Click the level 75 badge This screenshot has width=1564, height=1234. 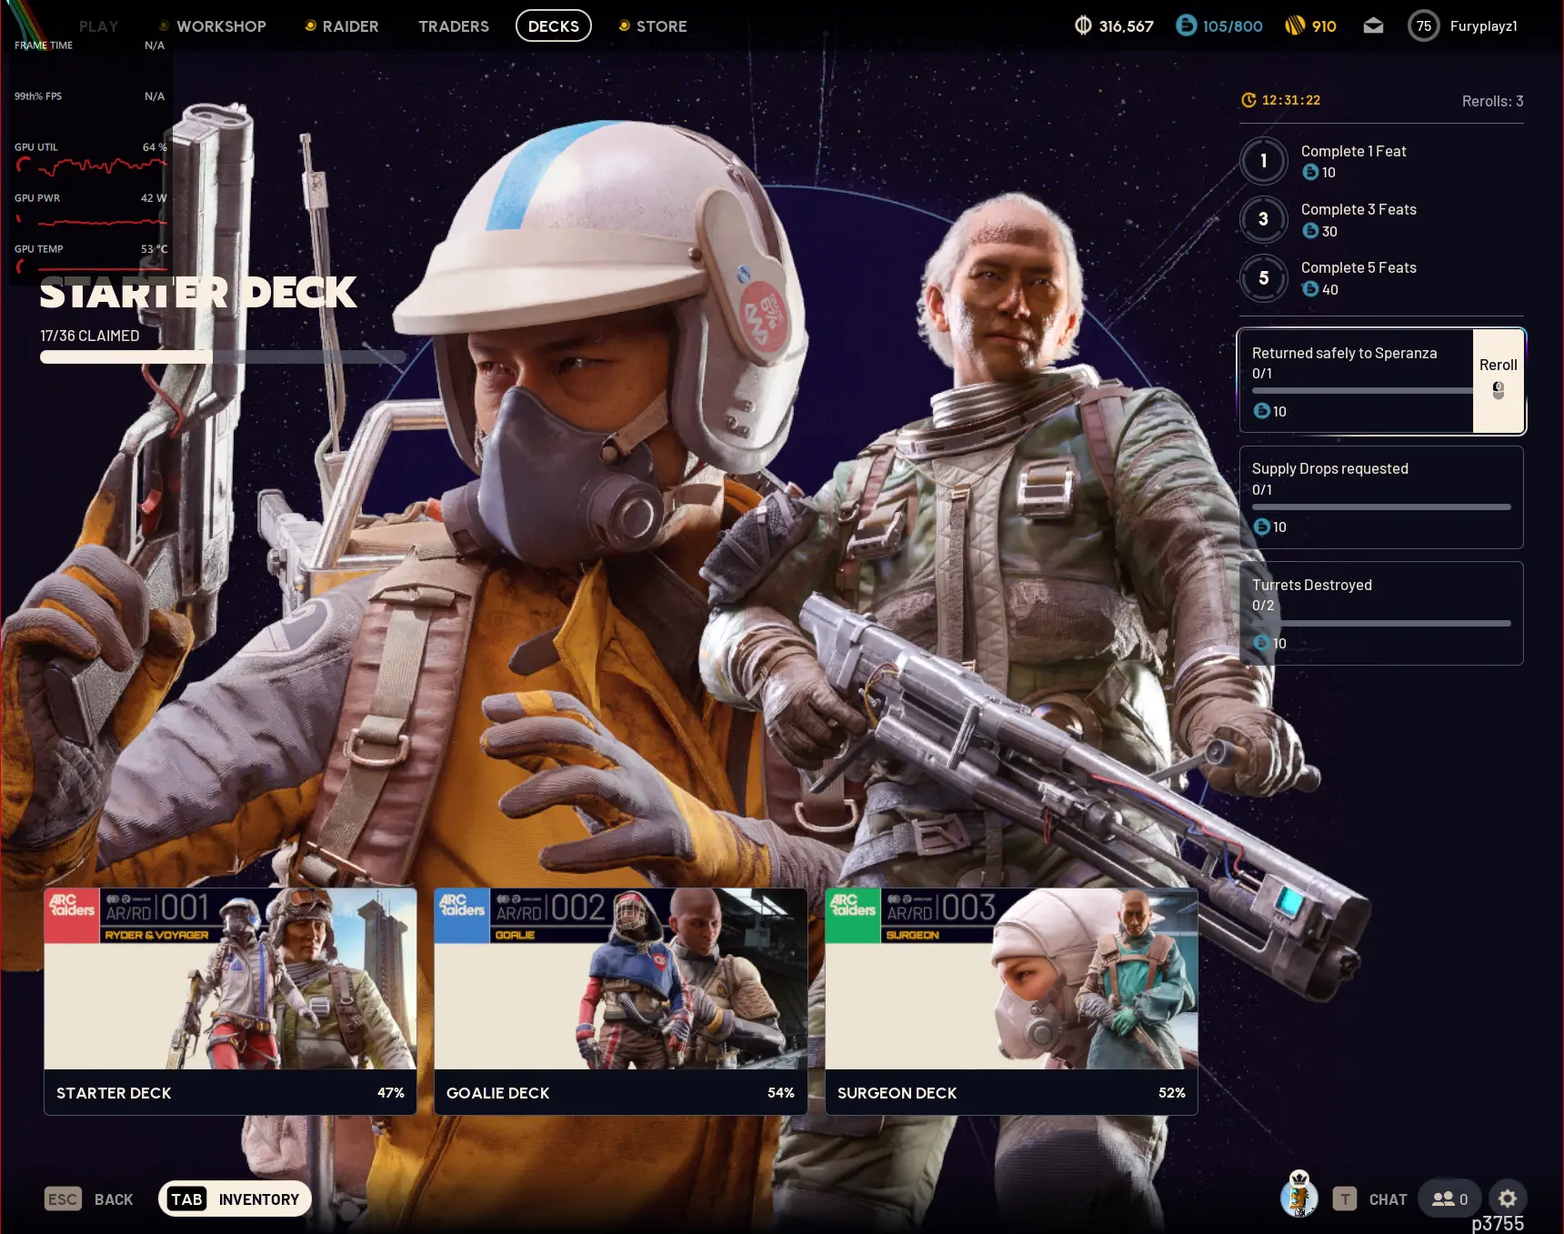pyautogui.click(x=1424, y=25)
